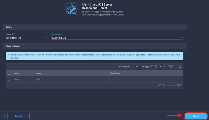Open the Device ID info icon
Viewport: 209px width, 120px height.
46,38
